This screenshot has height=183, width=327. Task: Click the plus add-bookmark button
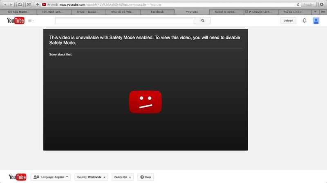click(x=37, y=4)
